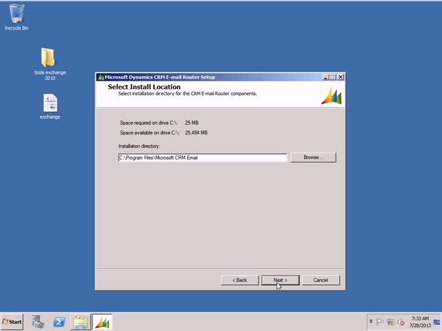The image size is (442, 331).
Task: Click the 'Select Install Location' heading
Action: click(144, 87)
